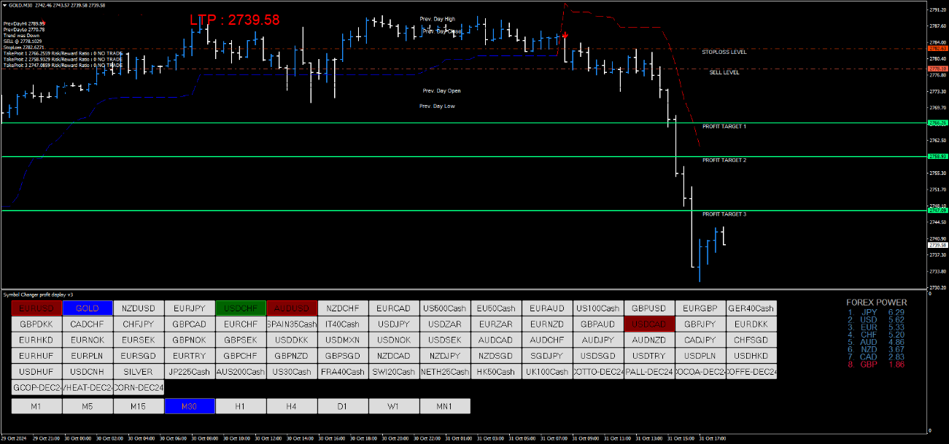Pick the GBPJPY pair button

700,324
